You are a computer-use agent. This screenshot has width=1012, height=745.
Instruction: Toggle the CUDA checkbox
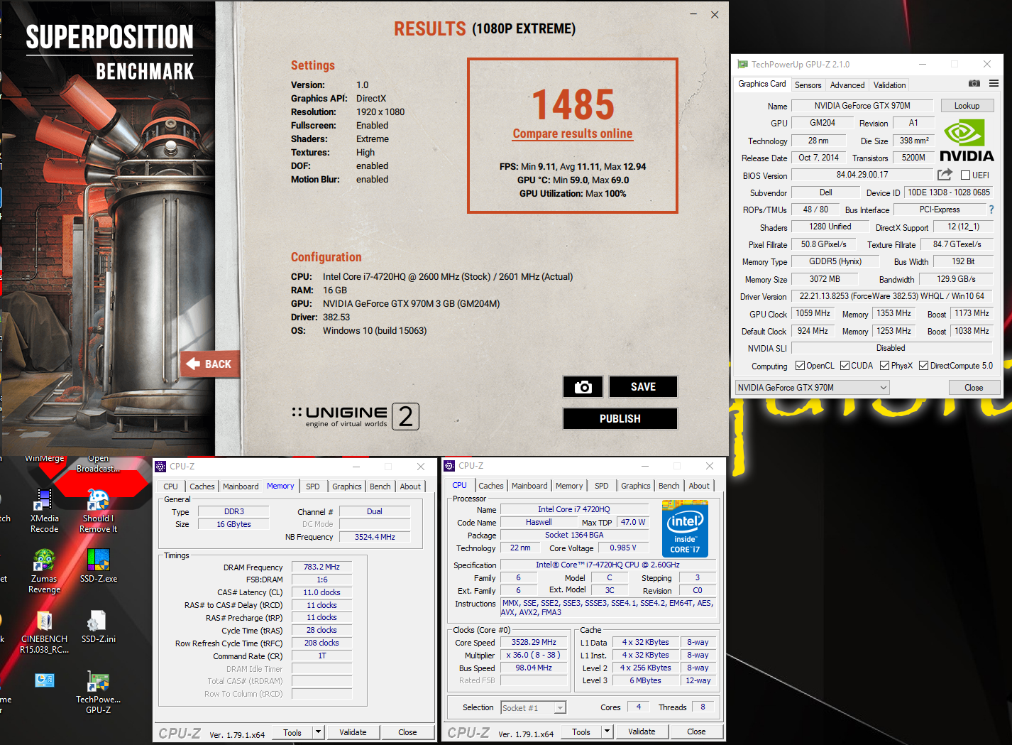(845, 366)
